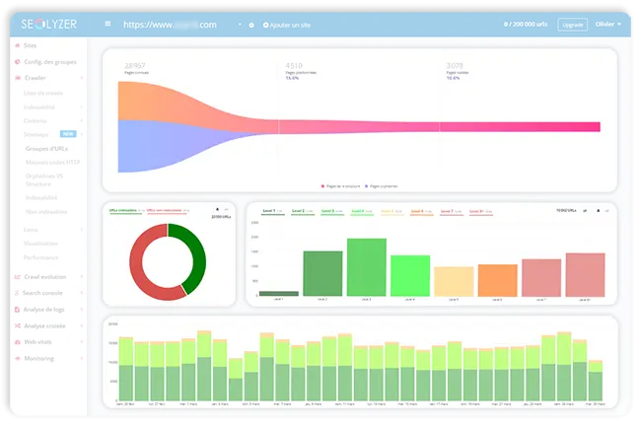Viewport: 641px width, 426px height.
Task: Click the Seolyzer logo
Action: click(x=49, y=25)
